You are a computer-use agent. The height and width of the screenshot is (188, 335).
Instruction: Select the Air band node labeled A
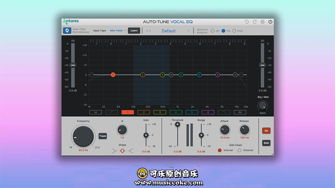235,75
